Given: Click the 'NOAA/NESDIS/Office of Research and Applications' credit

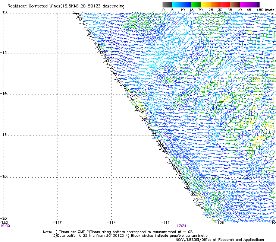Looking at the screenshot, I should [220, 240].
